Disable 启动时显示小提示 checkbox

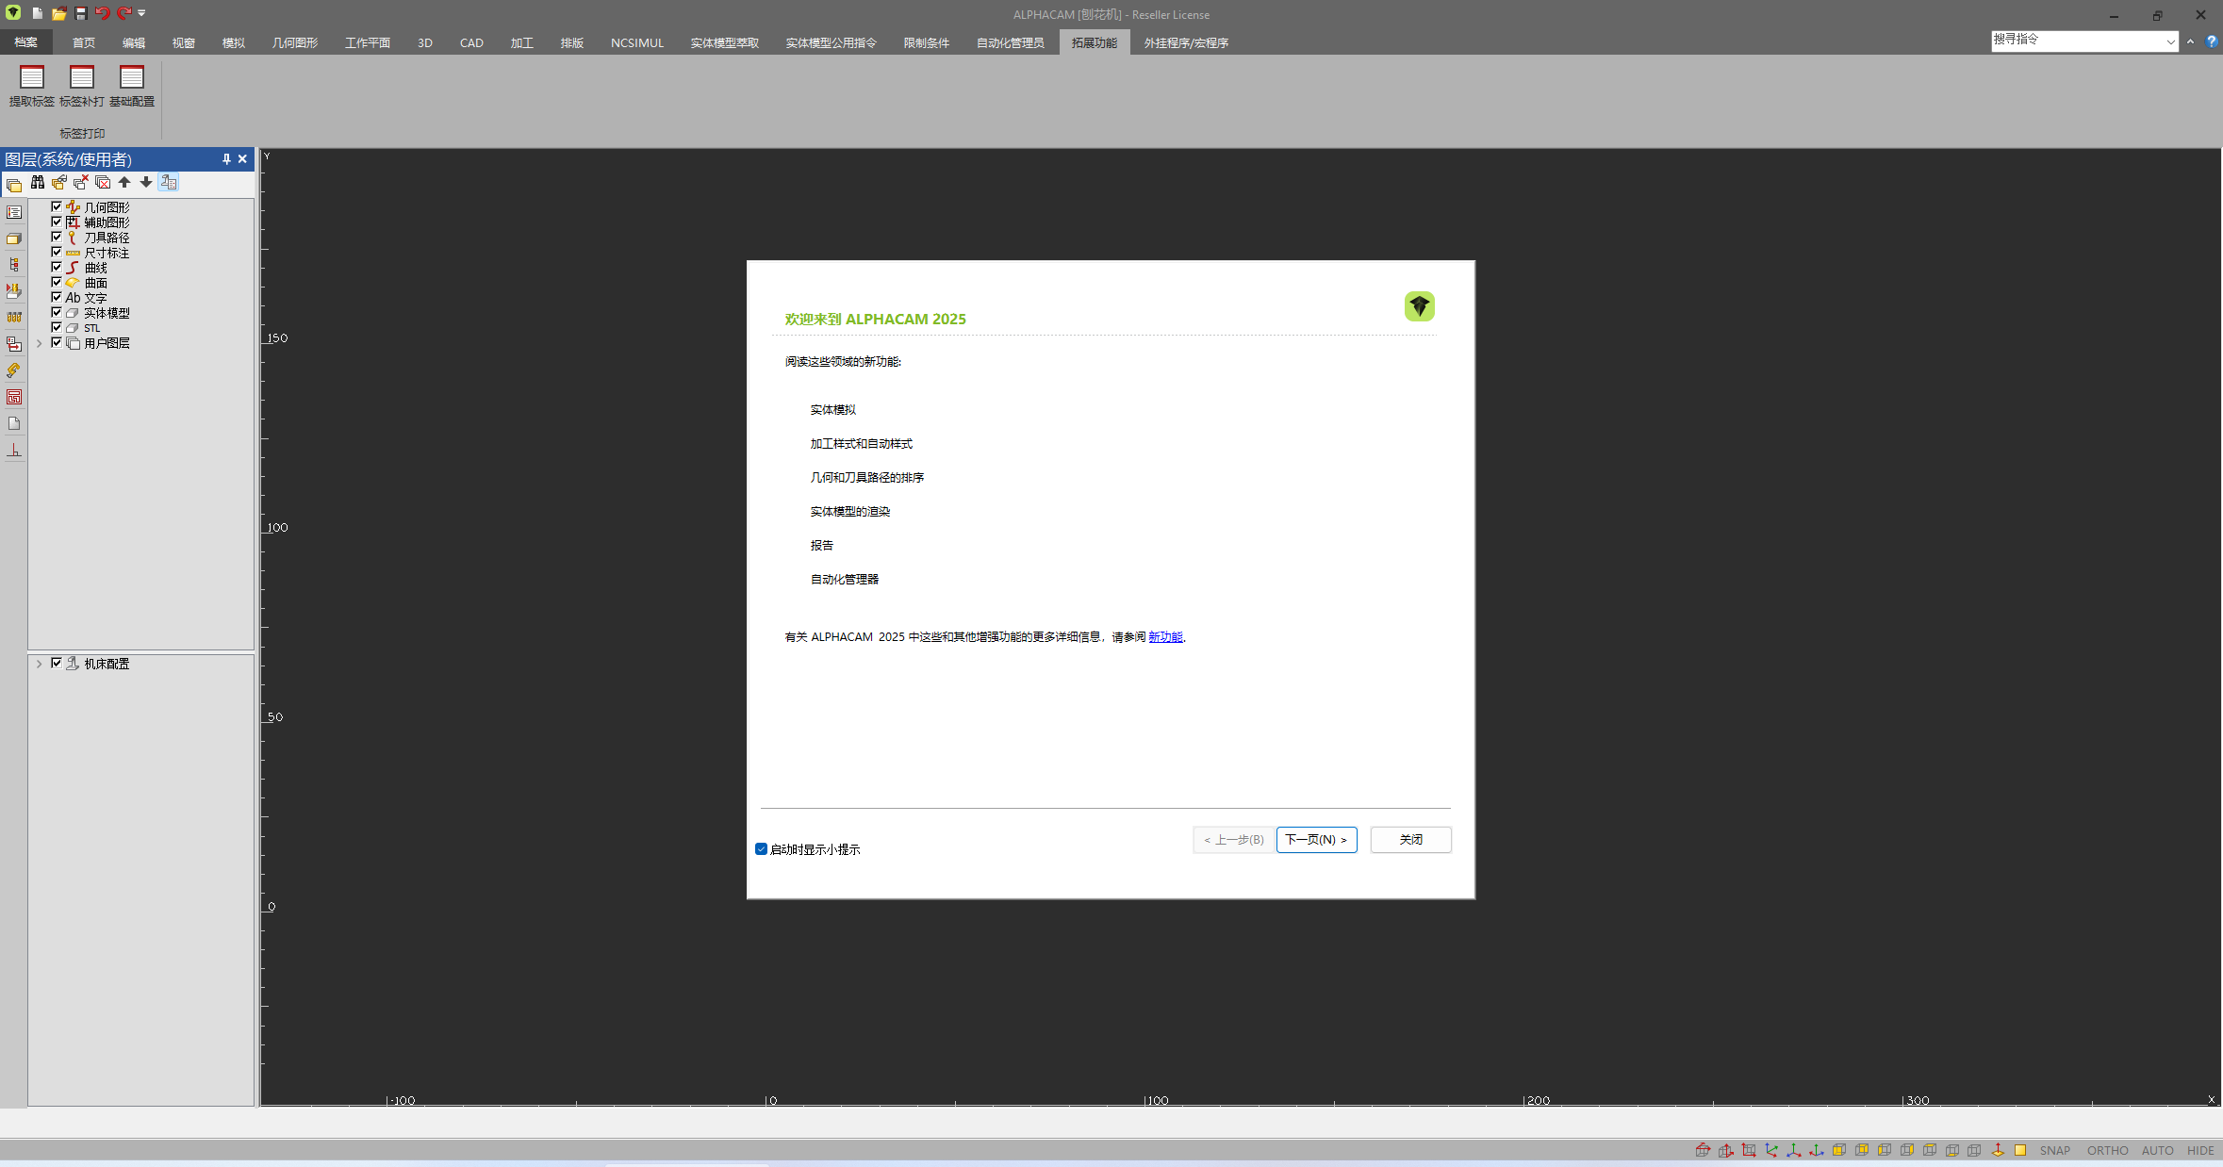tap(761, 849)
